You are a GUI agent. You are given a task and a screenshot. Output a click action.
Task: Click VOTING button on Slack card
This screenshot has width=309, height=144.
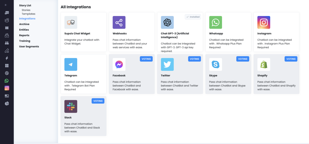(98, 101)
